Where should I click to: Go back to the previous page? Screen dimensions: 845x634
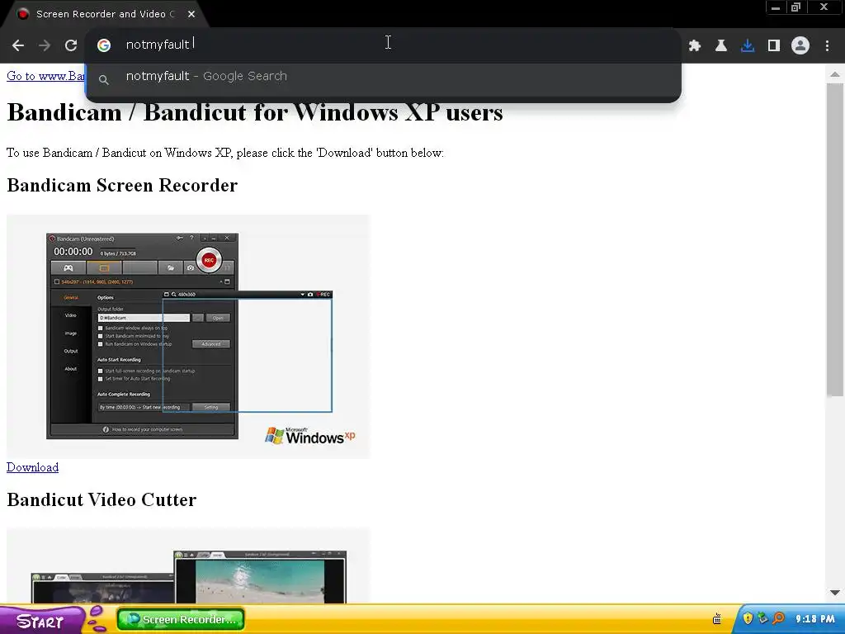(x=18, y=45)
